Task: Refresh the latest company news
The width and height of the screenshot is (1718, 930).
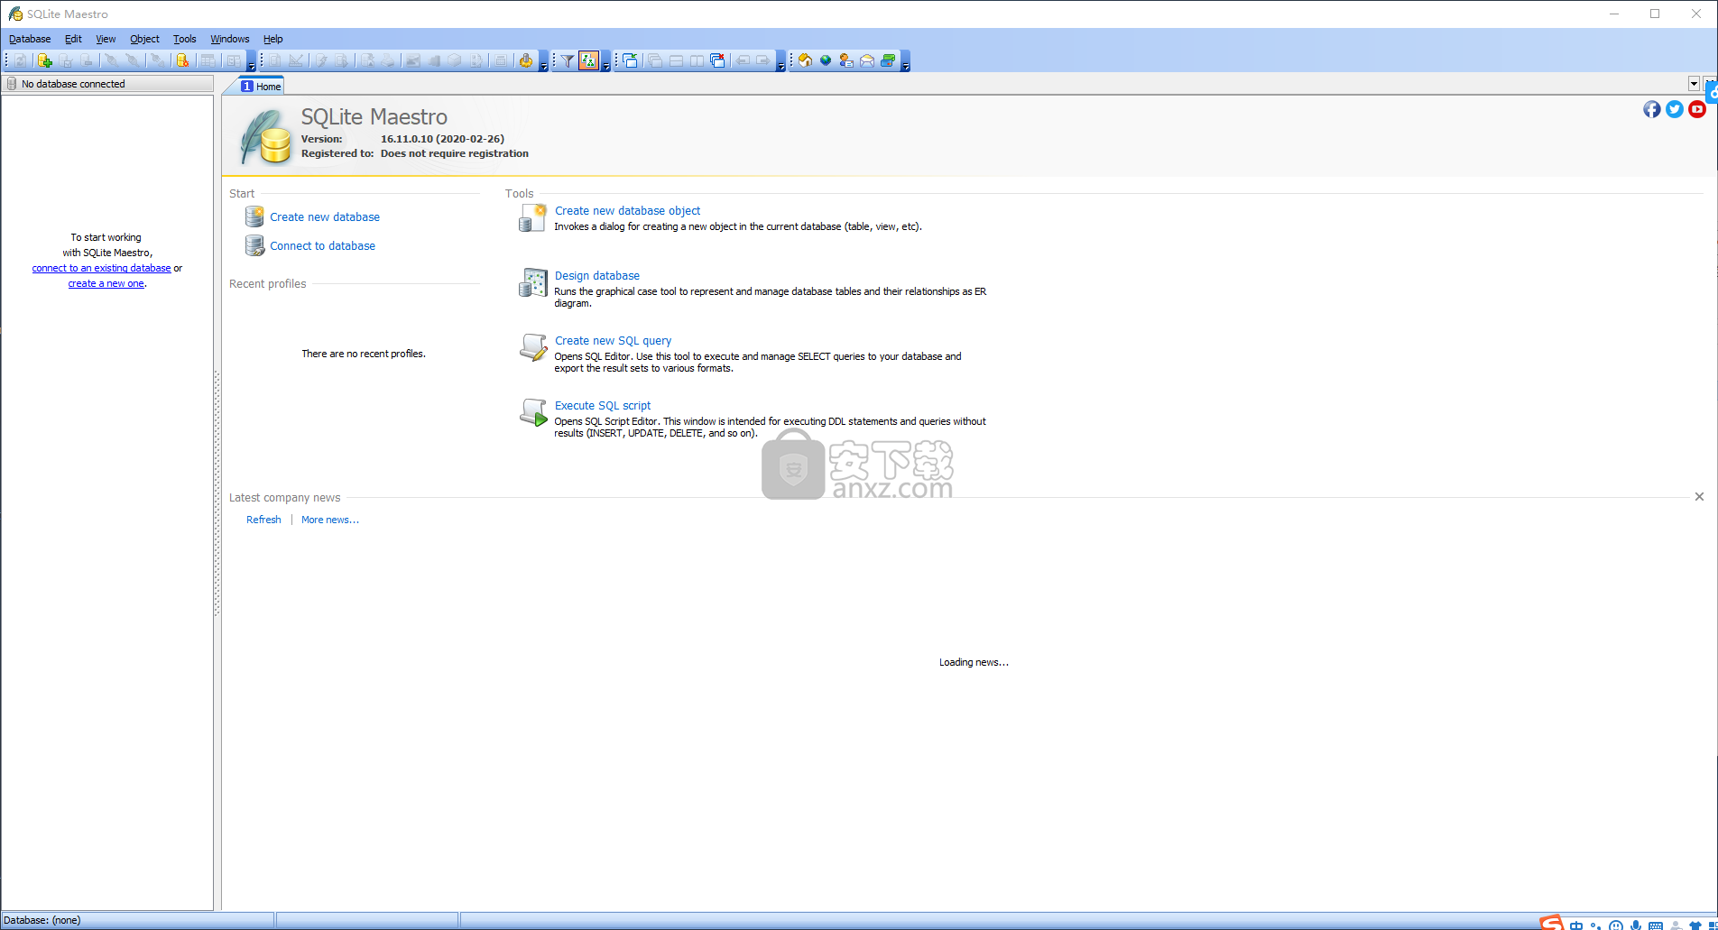Action: tap(263, 520)
